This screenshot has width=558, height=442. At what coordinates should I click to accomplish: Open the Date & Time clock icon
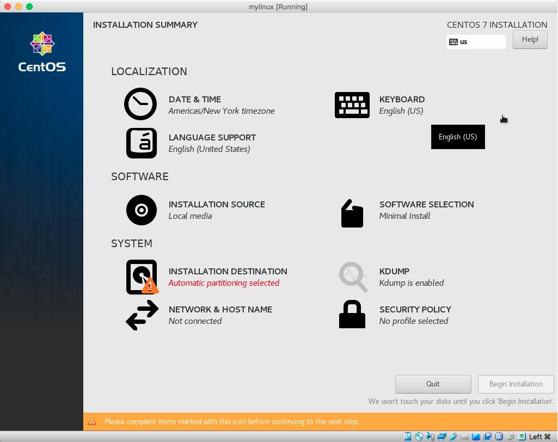coord(140,103)
